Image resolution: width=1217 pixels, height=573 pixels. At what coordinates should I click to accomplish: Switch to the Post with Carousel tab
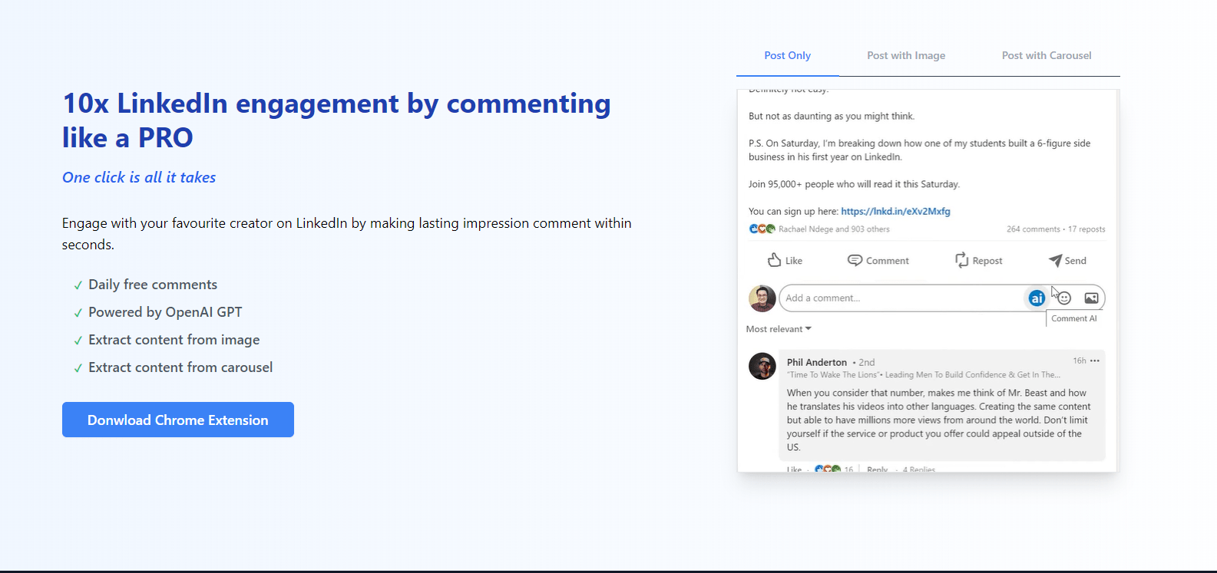[1047, 55]
